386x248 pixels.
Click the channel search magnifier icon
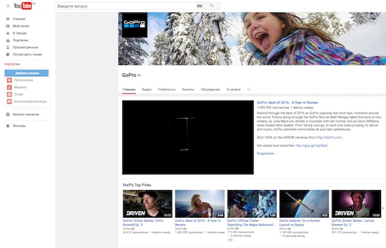tap(249, 89)
